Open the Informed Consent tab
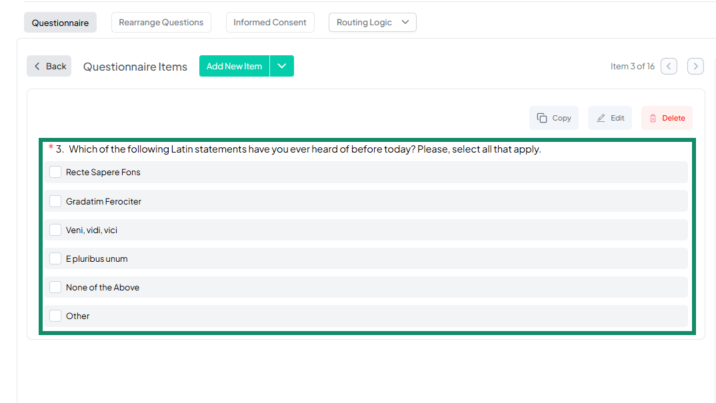Viewport: 716px width, 403px height. pyautogui.click(x=270, y=22)
